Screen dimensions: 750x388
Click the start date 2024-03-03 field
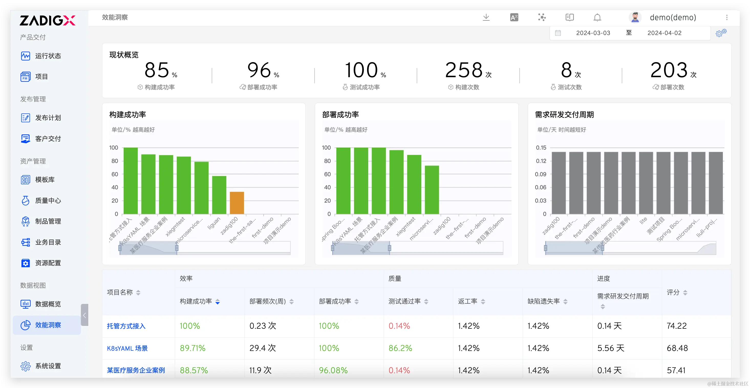(593, 33)
